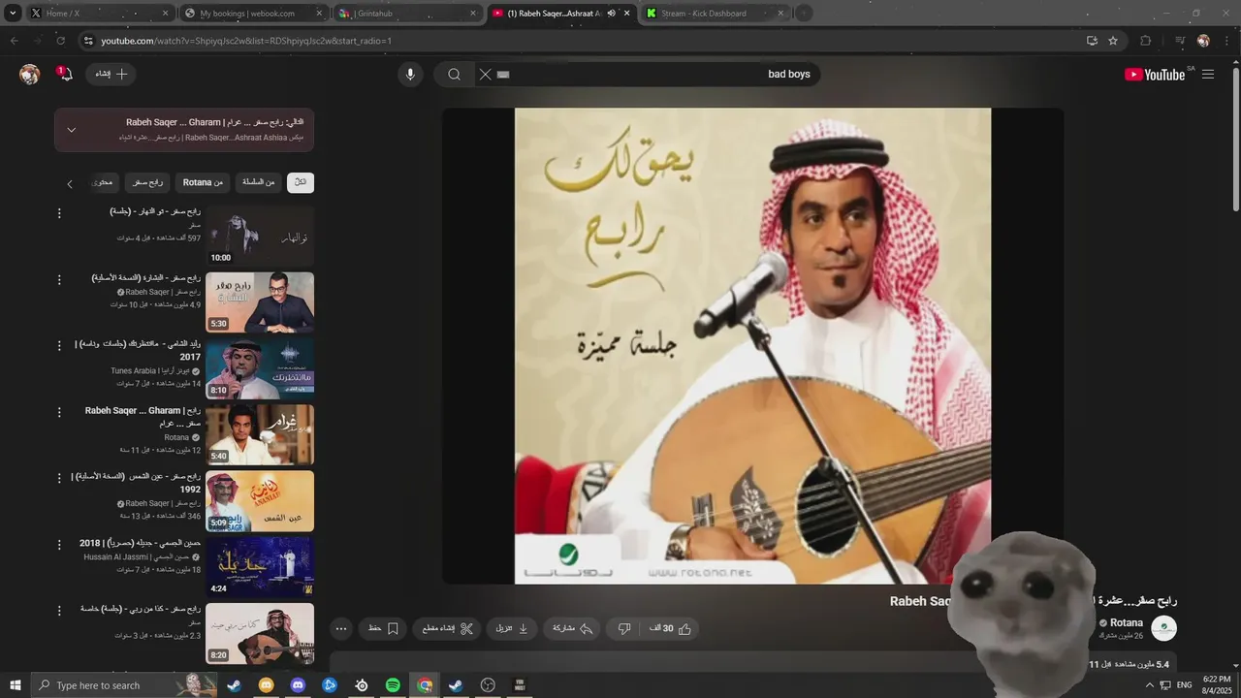Click the dislike thumbs-down button
The width and height of the screenshot is (1241, 698).
(x=624, y=628)
